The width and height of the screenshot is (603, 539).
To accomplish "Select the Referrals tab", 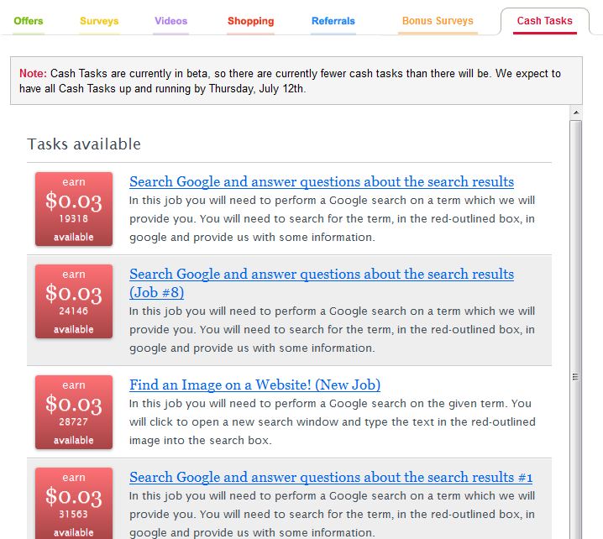I will [x=333, y=21].
